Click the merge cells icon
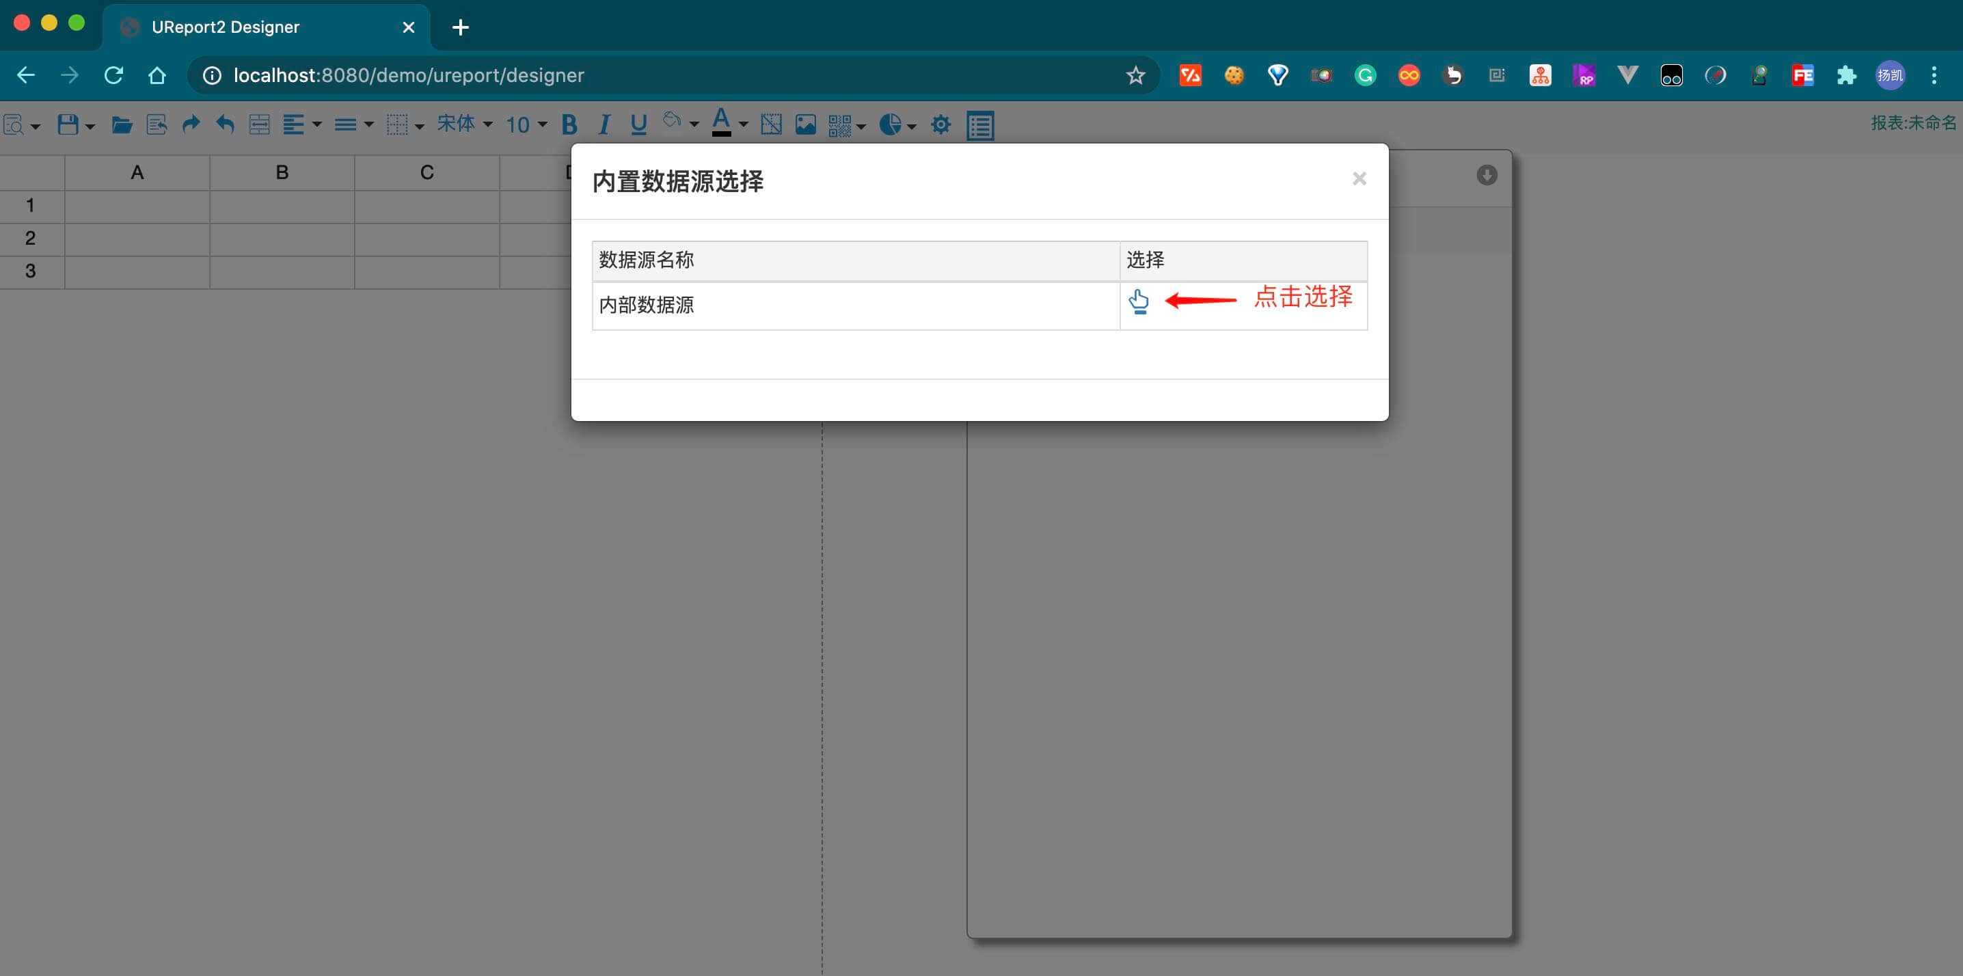Viewport: 1963px width, 976px height. pos(259,124)
